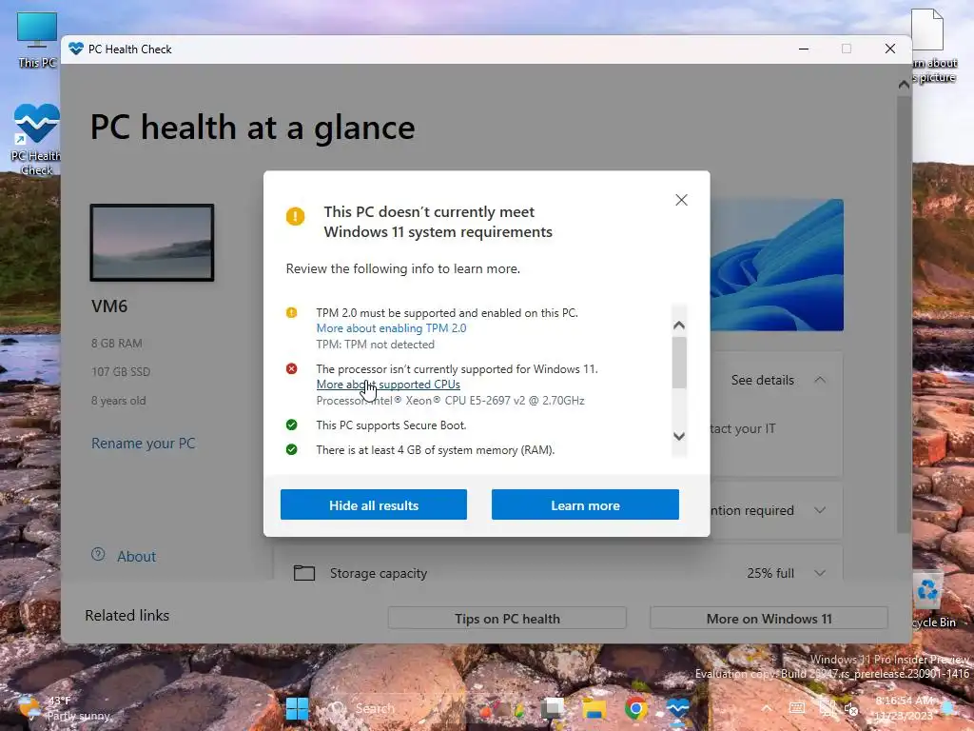Click the Secure Boot green checkmark icon
The height and width of the screenshot is (731, 974).
[291, 425]
